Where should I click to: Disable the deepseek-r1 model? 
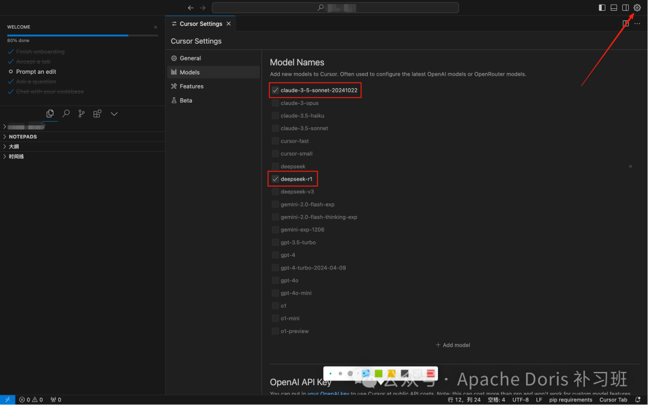(275, 179)
